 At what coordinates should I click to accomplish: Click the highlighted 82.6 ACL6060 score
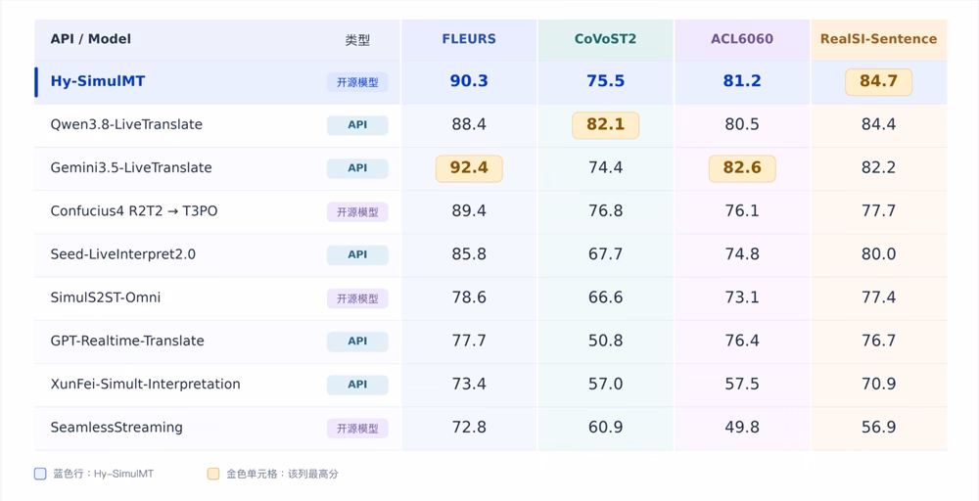coord(742,168)
